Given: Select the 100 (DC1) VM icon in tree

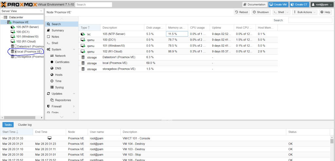Looking at the screenshot, I should [x=13, y=32].
